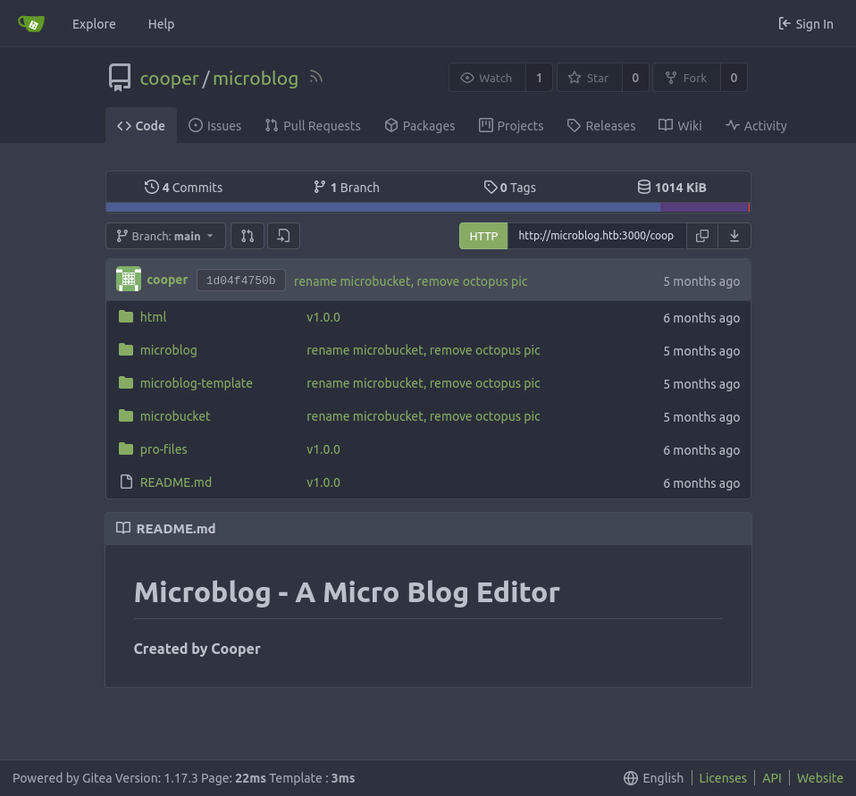Screen dimensions: 856x796
Task: Click the language statistics color bar
Action: pyautogui.click(x=427, y=207)
